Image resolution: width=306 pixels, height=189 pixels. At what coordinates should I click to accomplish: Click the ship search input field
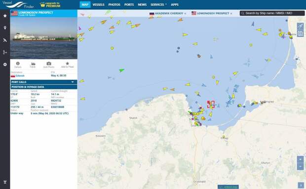click(272, 13)
